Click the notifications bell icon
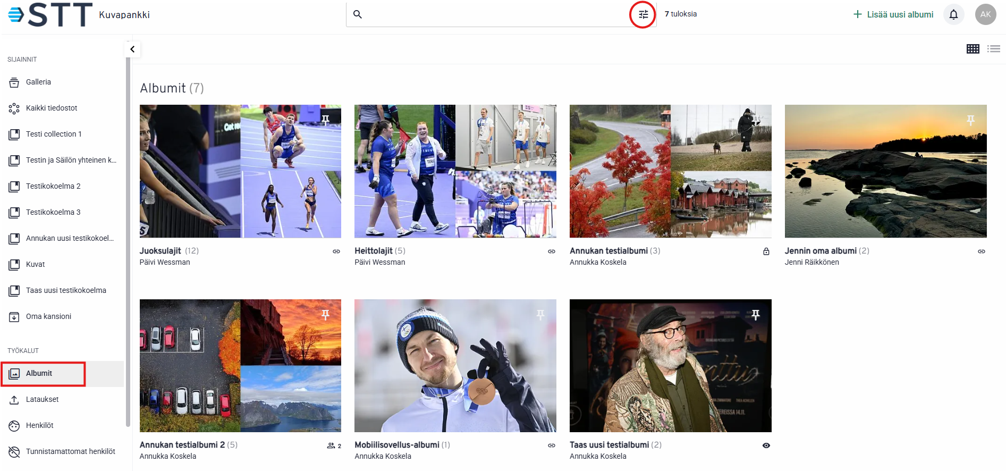Image resolution: width=1006 pixels, height=471 pixels. click(953, 15)
